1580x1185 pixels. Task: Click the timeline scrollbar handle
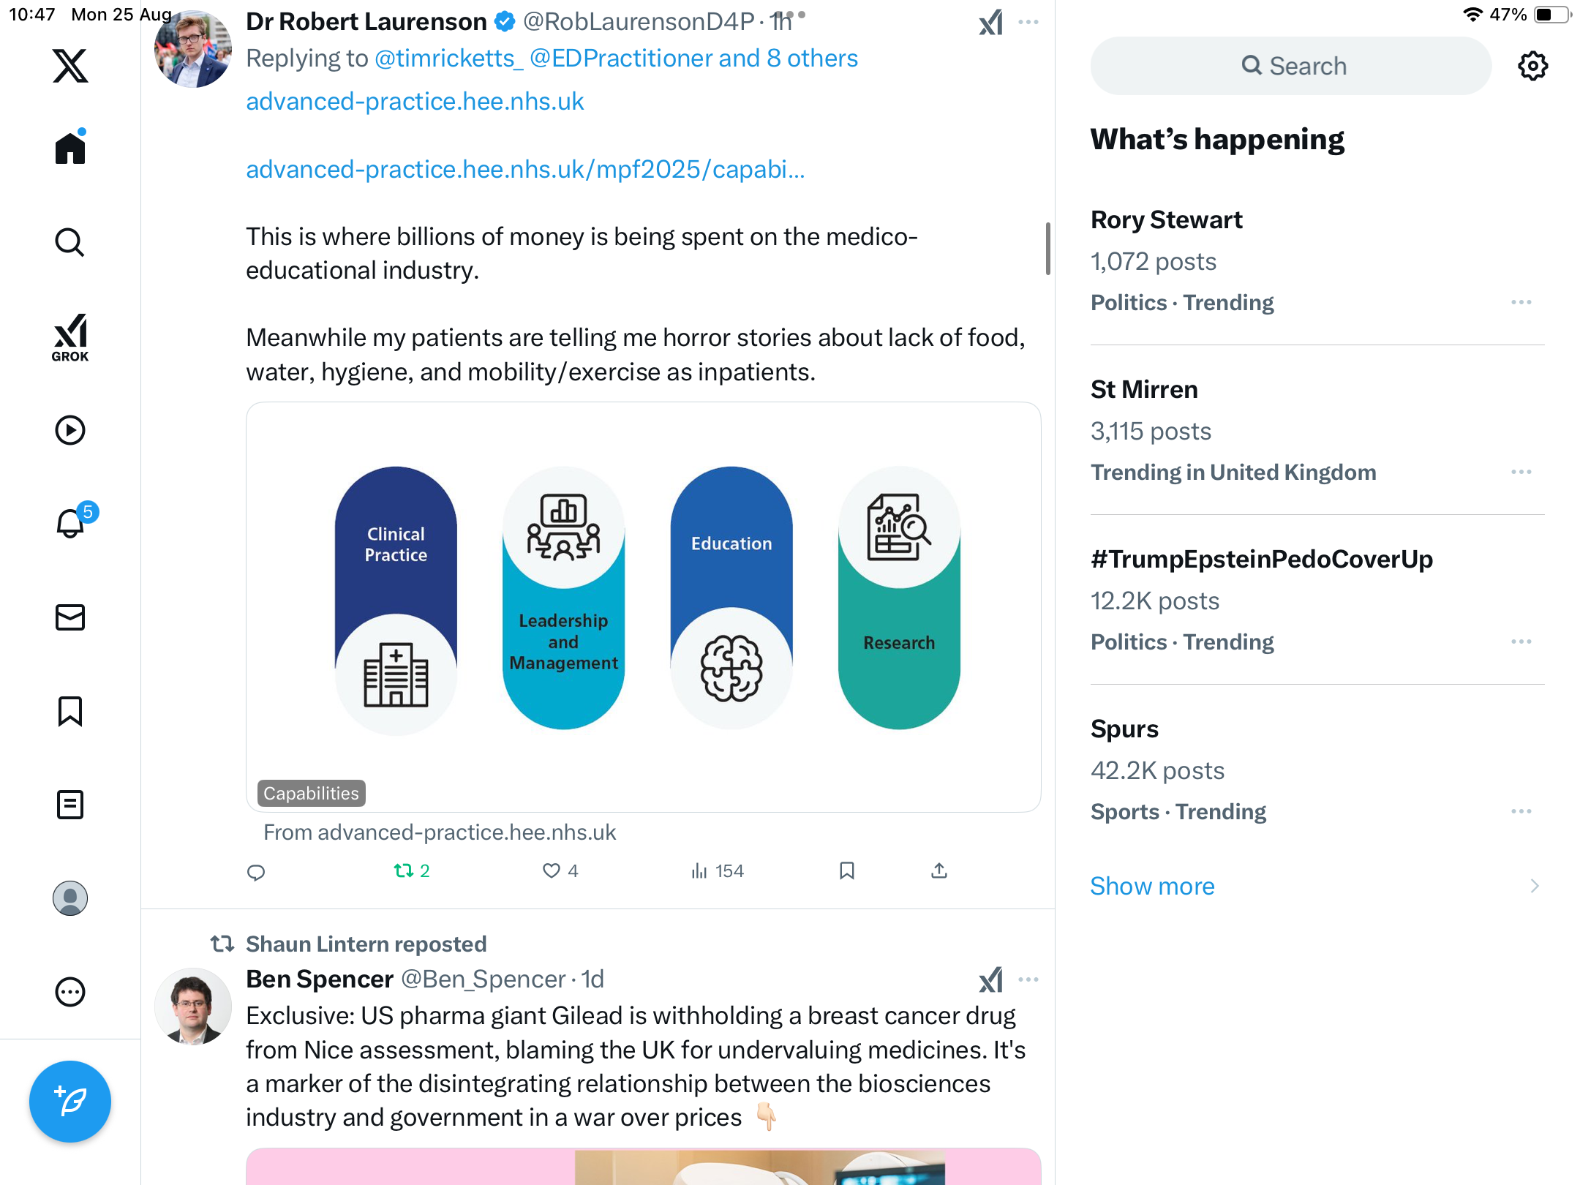(1047, 249)
